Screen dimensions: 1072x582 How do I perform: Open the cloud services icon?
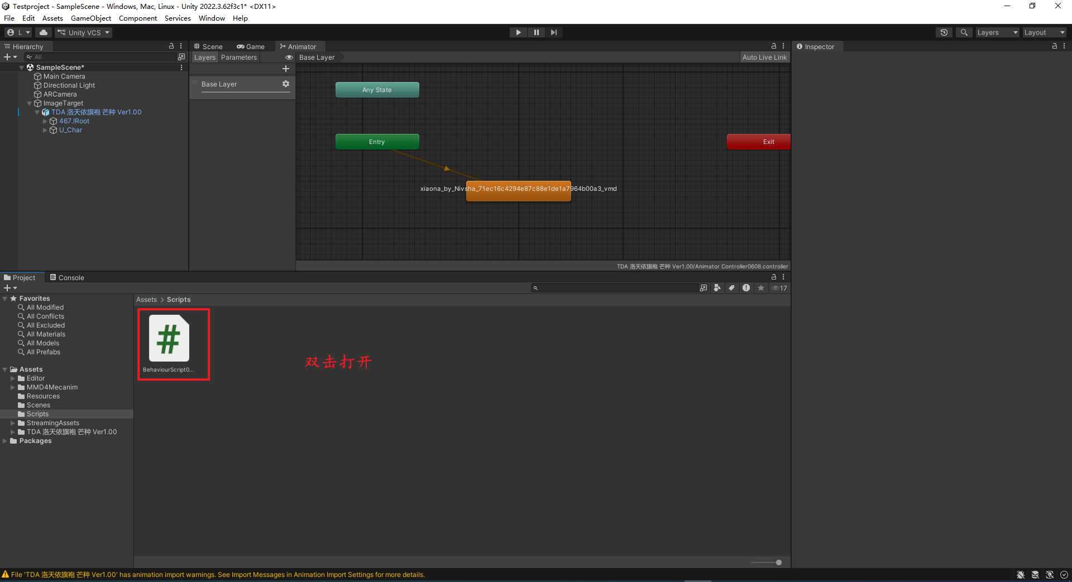pos(44,32)
